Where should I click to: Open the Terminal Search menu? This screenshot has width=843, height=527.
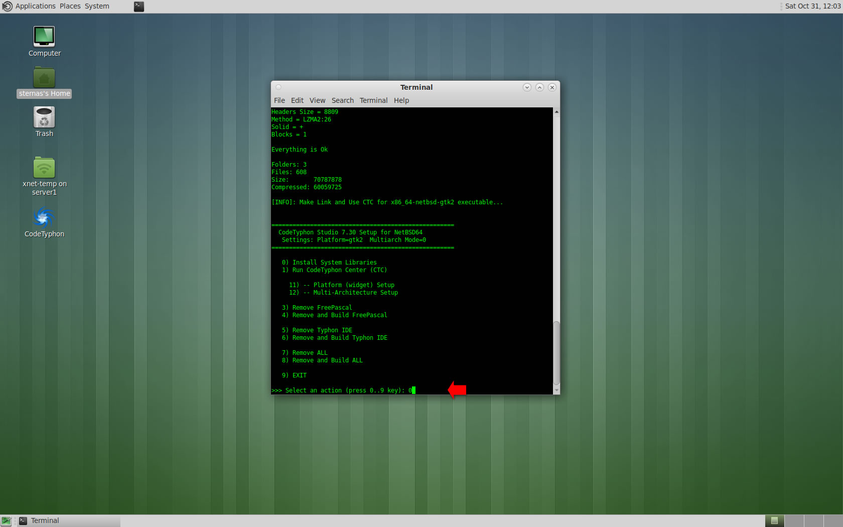click(343, 100)
